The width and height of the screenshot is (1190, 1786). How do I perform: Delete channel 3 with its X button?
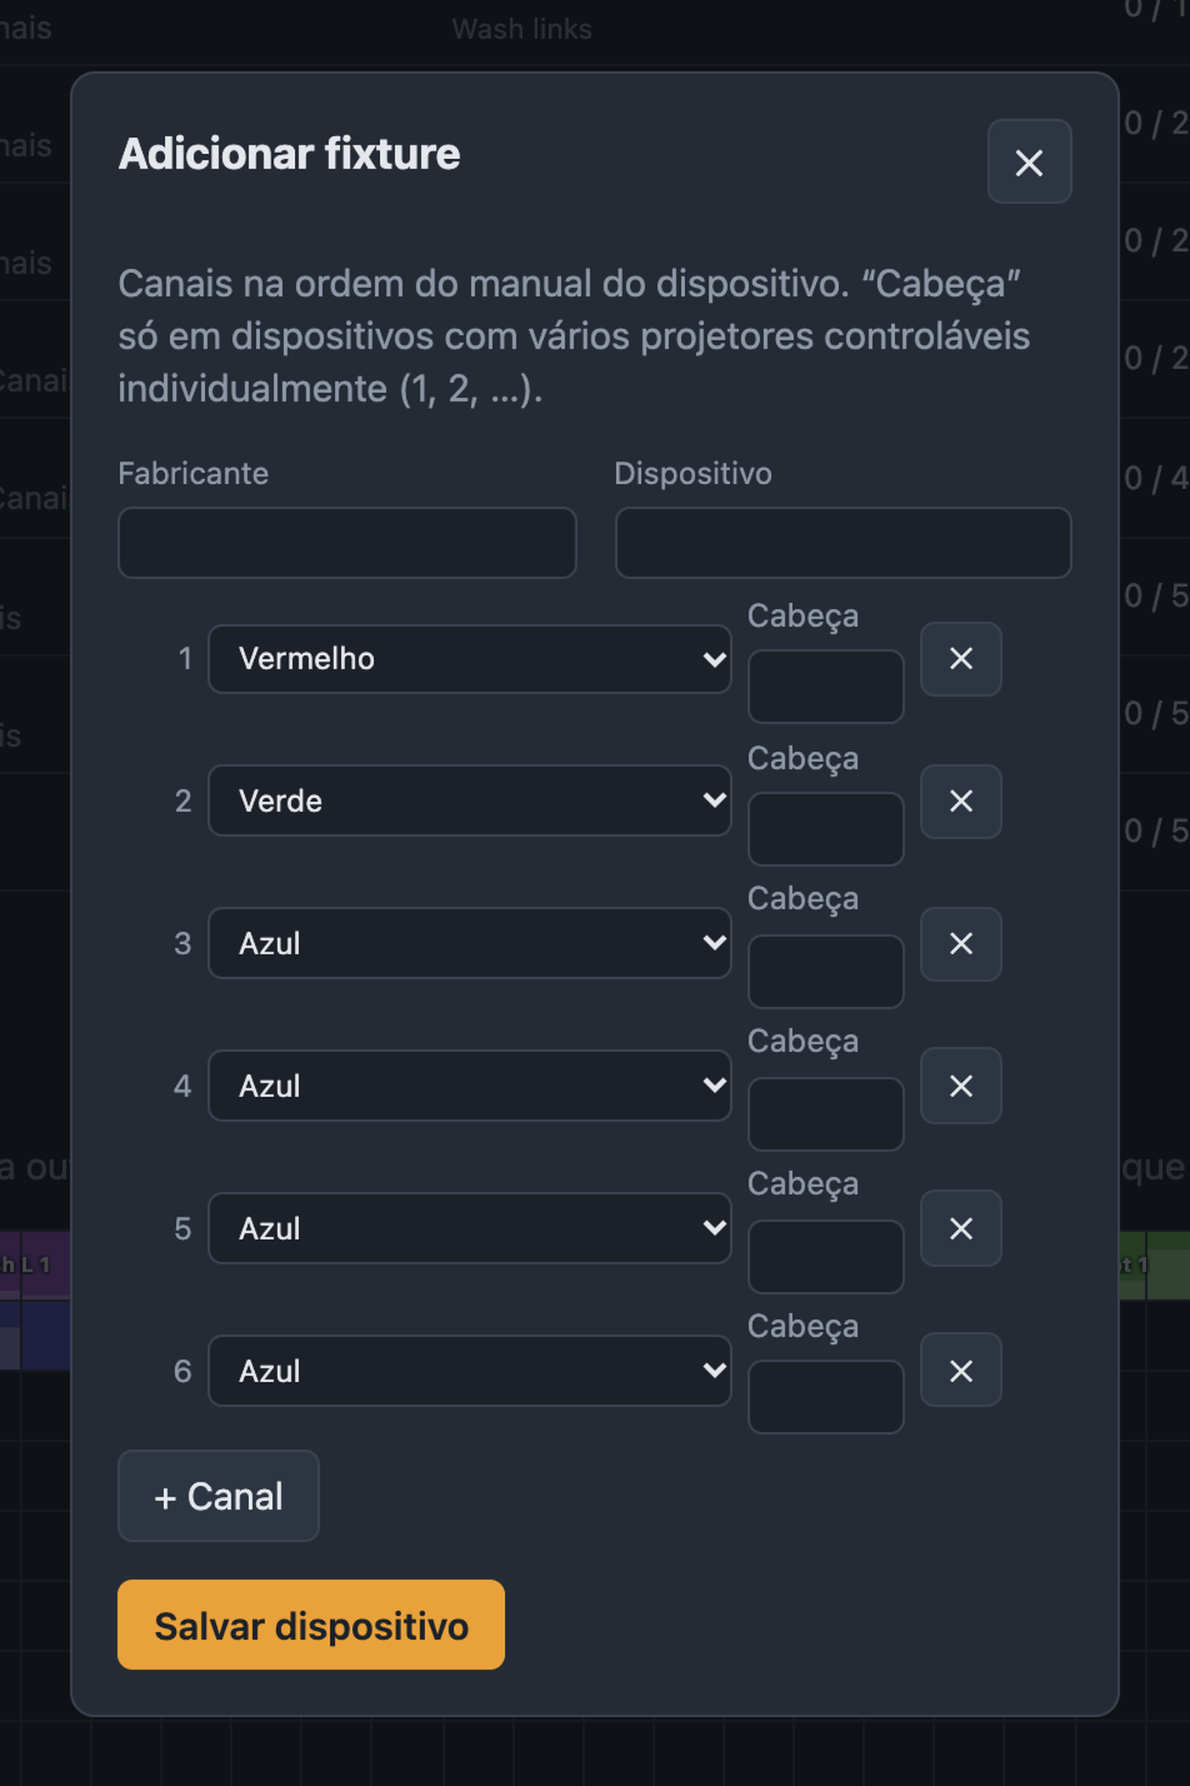[960, 943]
